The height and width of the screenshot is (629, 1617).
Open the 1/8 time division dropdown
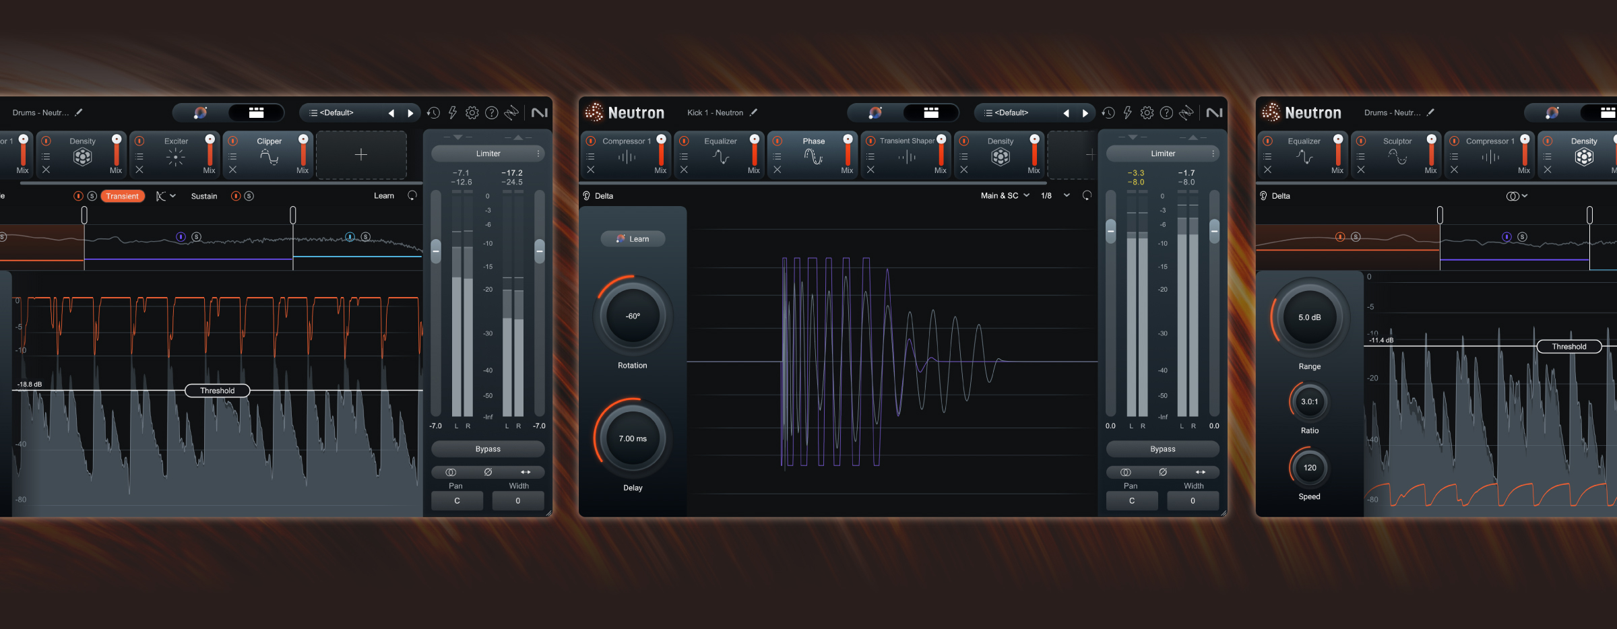[x=1055, y=195]
